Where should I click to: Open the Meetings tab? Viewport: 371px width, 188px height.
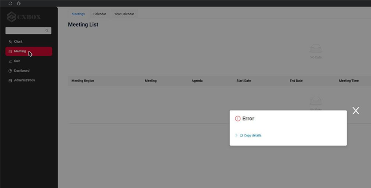point(78,14)
